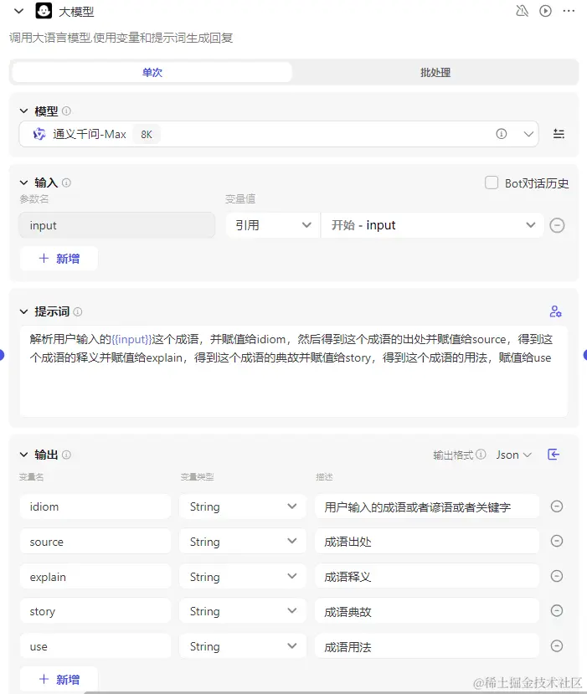Open model parameter settings sliders icon
Image resolution: width=587 pixels, height=694 pixels.
pyautogui.click(x=559, y=134)
